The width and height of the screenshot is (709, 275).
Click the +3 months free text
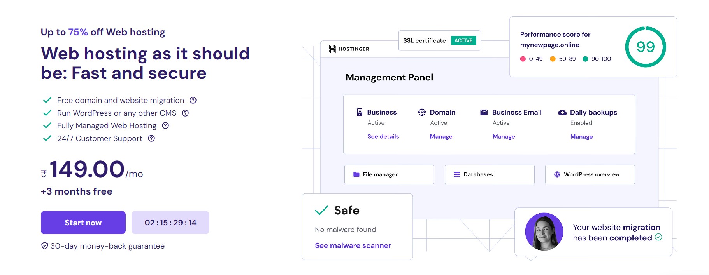coord(77,191)
